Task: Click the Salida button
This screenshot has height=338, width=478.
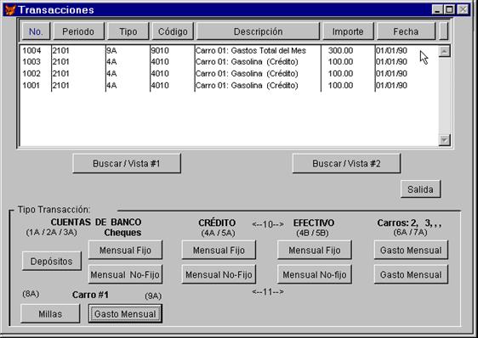Action: (x=421, y=189)
